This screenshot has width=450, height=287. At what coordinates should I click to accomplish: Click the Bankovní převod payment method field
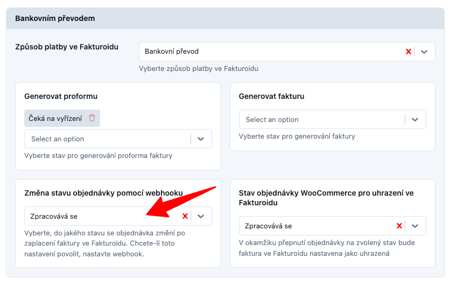(x=269, y=52)
